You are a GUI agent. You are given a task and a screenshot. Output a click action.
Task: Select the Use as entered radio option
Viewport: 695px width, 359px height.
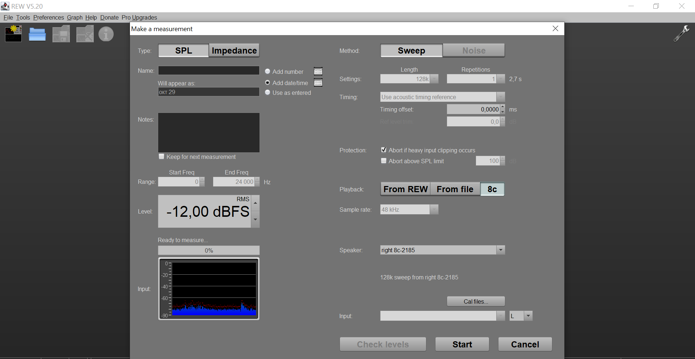coord(268,93)
